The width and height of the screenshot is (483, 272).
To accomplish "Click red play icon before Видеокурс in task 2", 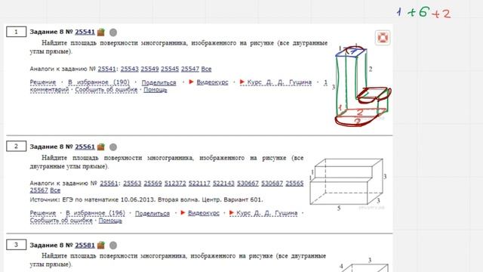I will pos(183,213).
